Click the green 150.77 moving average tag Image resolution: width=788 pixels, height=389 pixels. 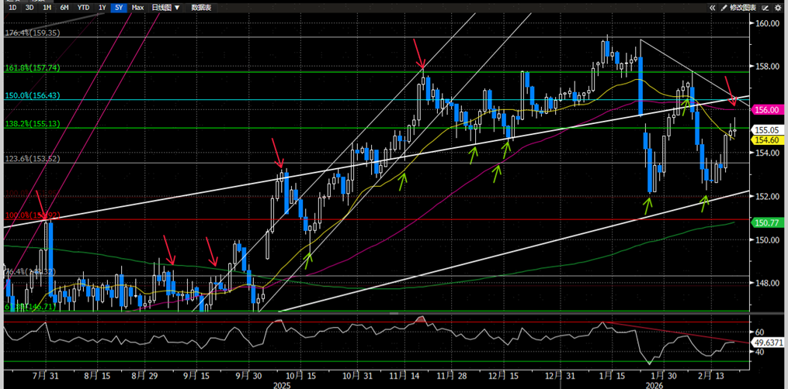[x=767, y=222]
